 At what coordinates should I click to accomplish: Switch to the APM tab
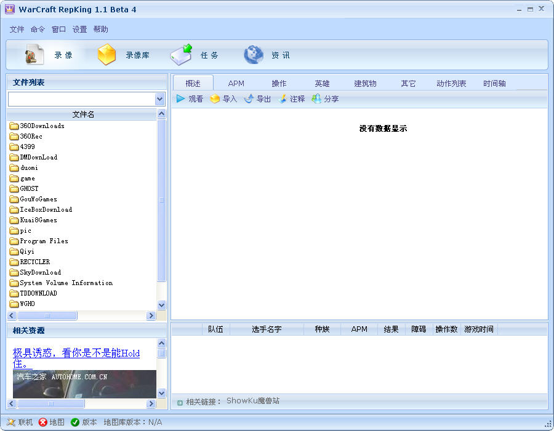(x=236, y=84)
